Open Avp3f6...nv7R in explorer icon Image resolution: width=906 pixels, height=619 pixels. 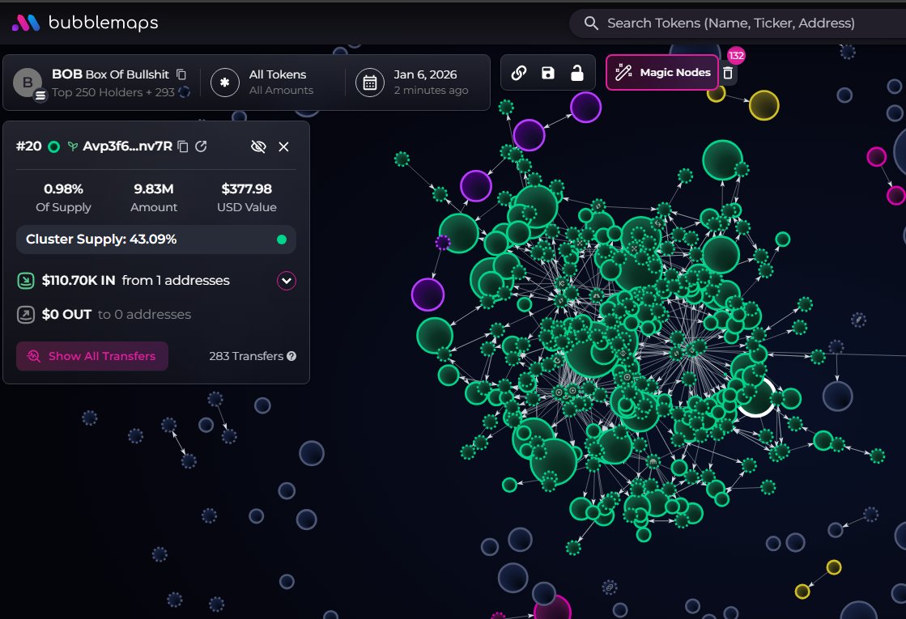point(201,146)
